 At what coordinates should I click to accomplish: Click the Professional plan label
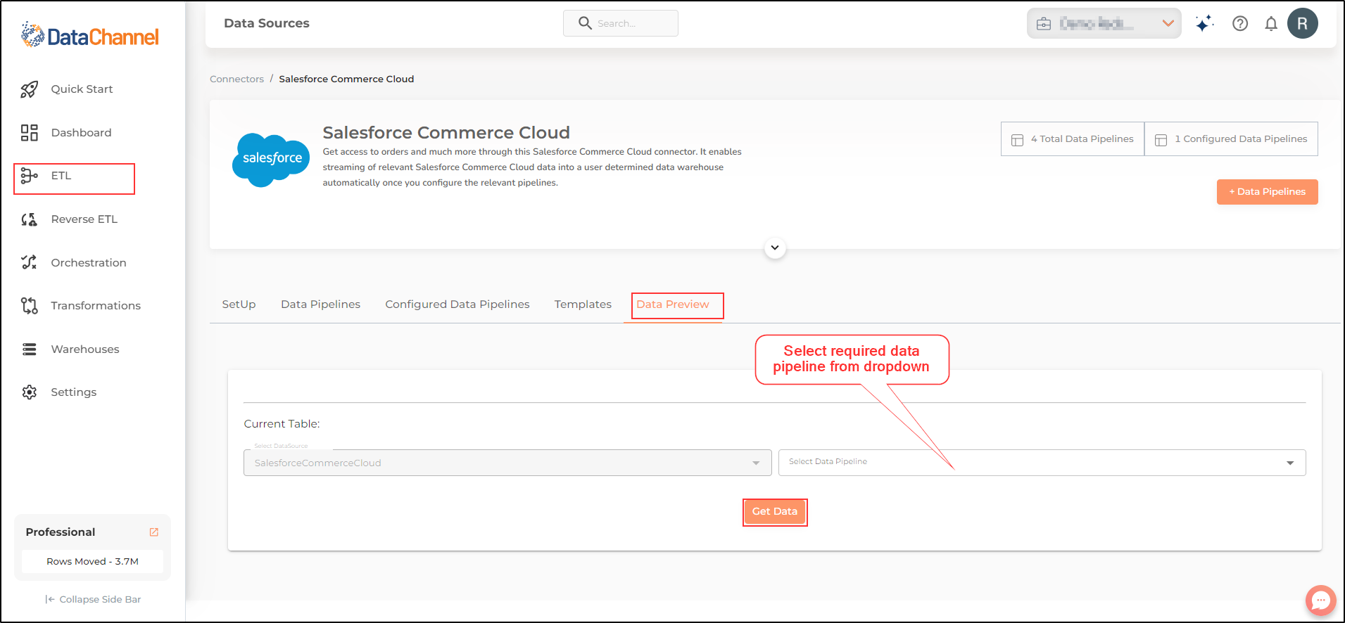(x=61, y=532)
